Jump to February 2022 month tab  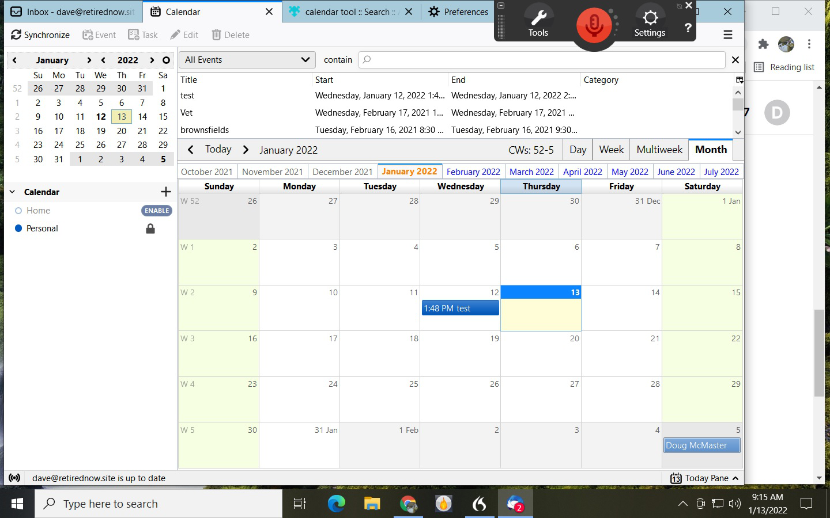[473, 172]
